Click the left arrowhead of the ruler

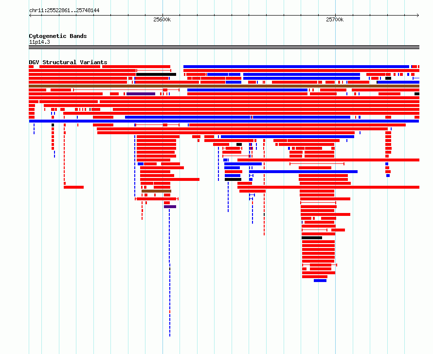tap(30, 15)
